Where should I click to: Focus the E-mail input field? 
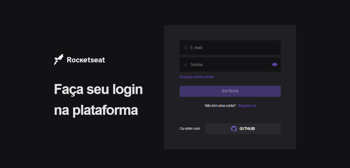tap(230, 47)
